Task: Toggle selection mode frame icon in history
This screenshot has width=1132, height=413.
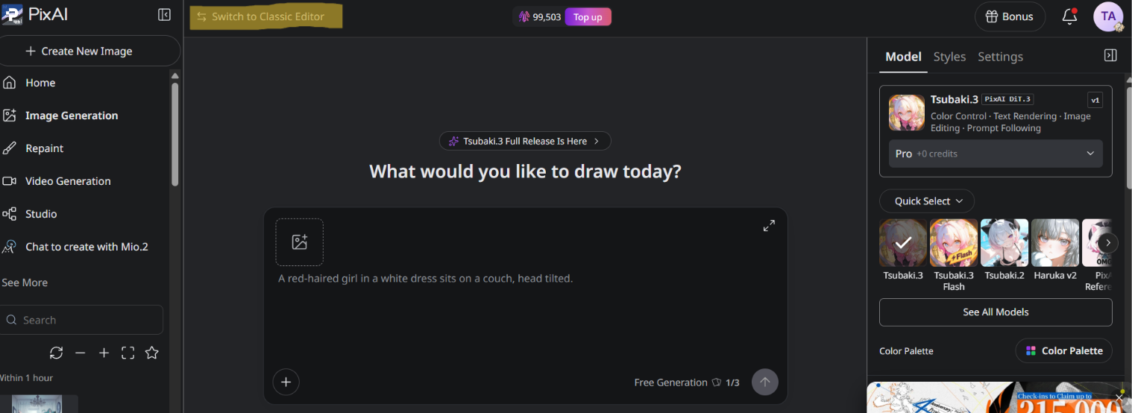Action: [128, 353]
